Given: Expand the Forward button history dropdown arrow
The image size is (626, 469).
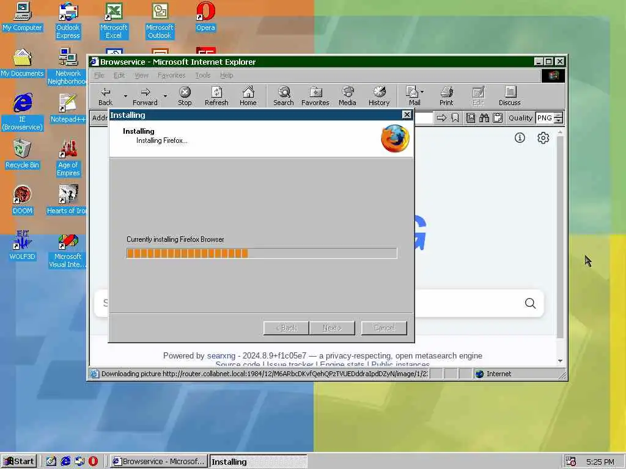Looking at the screenshot, I should (165, 96).
